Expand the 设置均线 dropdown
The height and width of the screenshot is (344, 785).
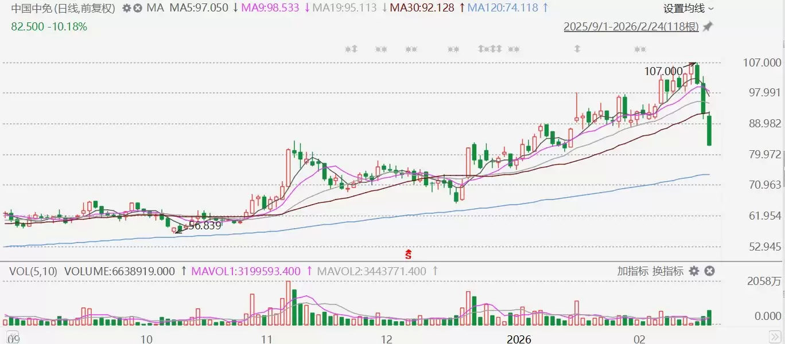[689, 9]
